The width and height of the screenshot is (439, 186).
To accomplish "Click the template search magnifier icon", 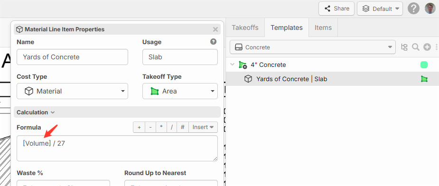I will [x=415, y=47].
